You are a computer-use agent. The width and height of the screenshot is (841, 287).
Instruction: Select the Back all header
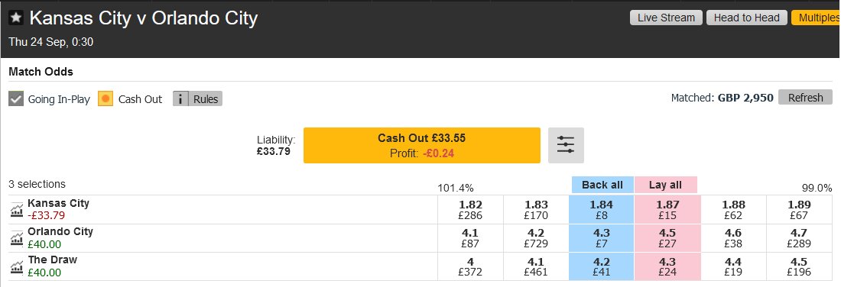point(602,185)
